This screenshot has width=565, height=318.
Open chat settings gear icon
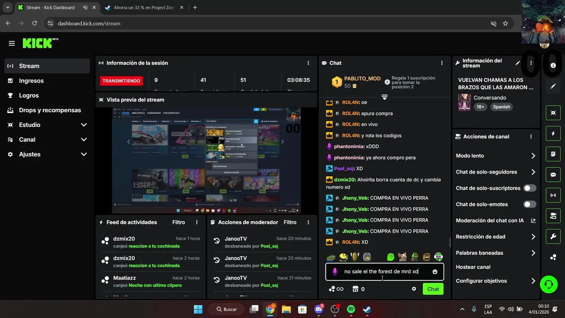(414, 289)
